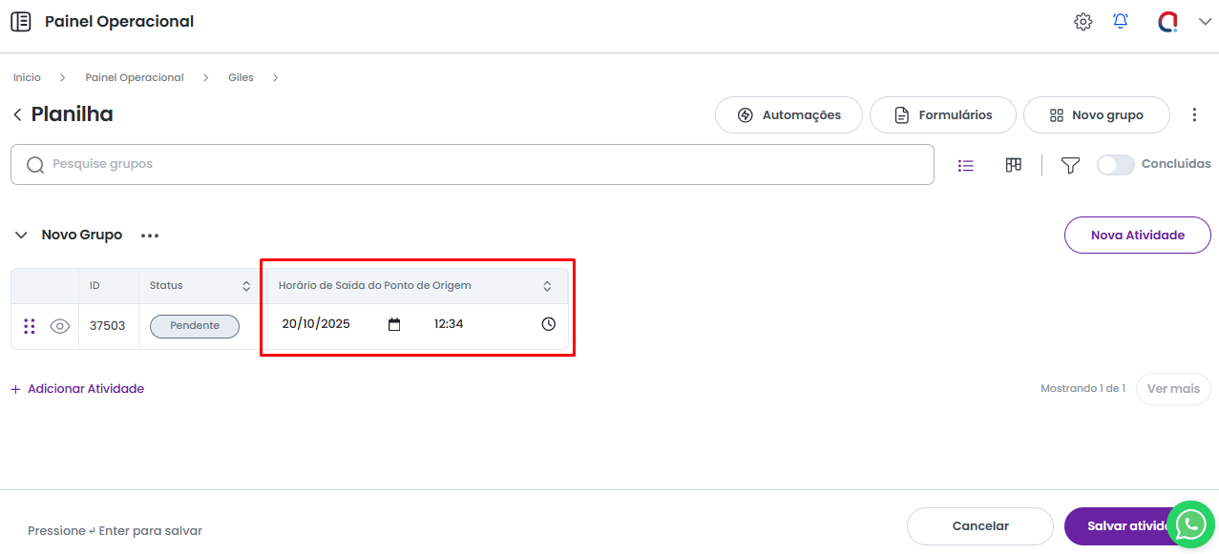The image size is (1219, 554).
Task: Focus the Pesquise grupos search field
Action: pos(473,164)
